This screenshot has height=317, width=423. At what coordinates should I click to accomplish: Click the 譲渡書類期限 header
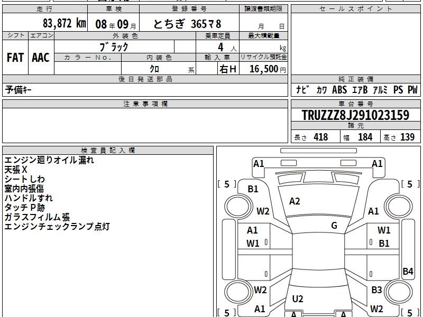point(263,9)
